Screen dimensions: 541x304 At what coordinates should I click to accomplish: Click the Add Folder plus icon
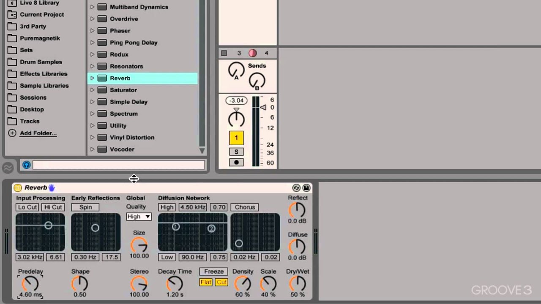[x=12, y=133]
